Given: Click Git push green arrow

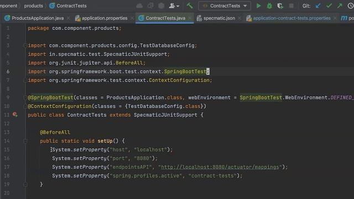Looking at the screenshot, I should click(340, 6).
